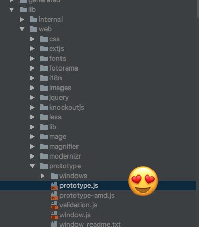Image resolution: width=199 pixels, height=227 pixels.
Task: Expand the mage folder arrow
Action: pos(33,137)
